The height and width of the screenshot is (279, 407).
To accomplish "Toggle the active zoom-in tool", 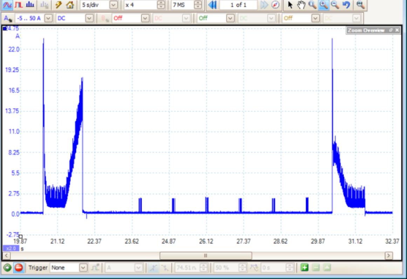I will (x=324, y=5).
